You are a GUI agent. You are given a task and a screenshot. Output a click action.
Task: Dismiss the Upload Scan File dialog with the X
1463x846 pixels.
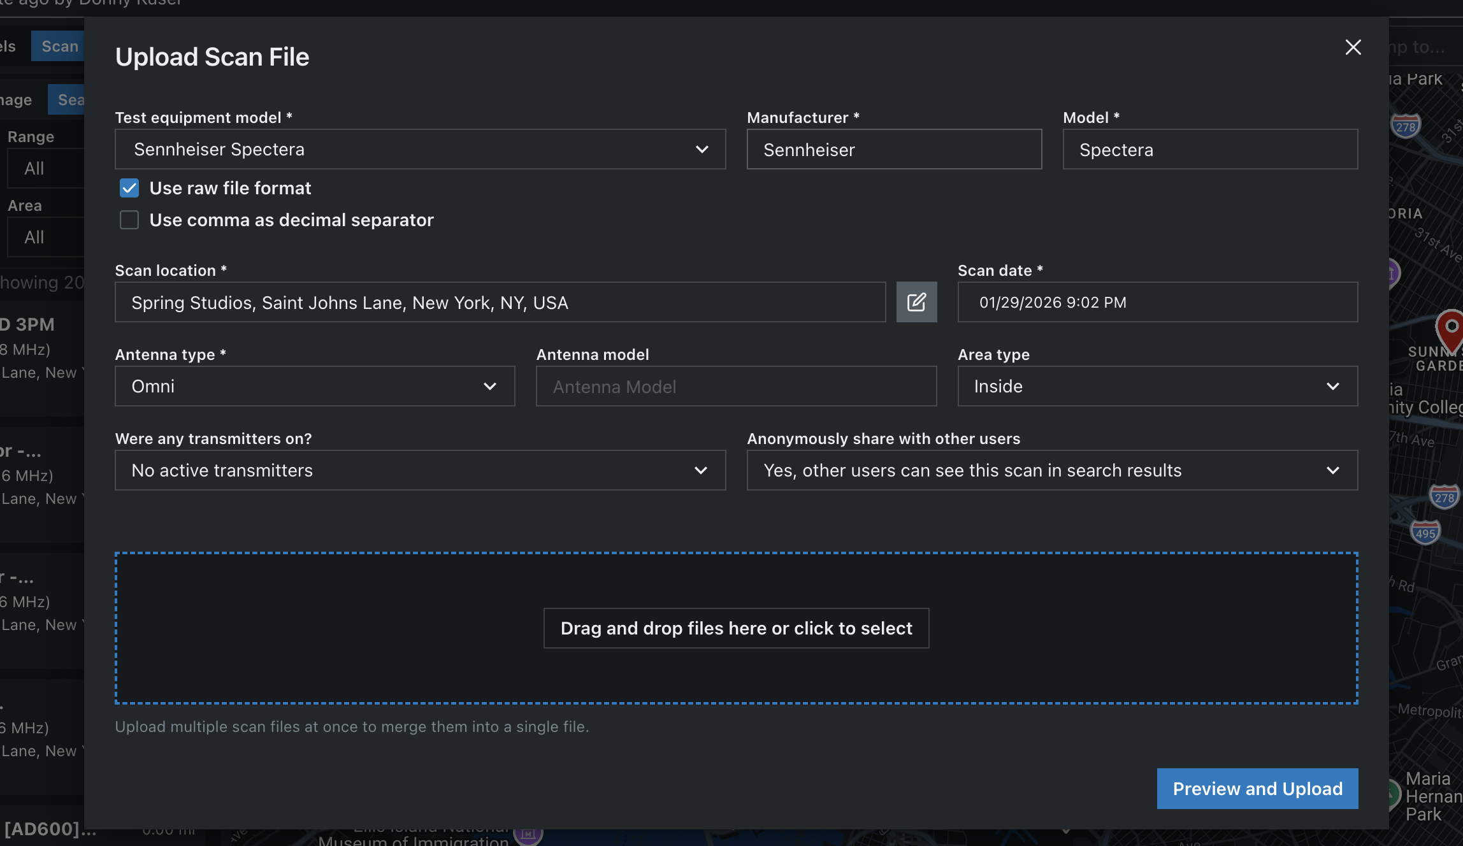(1353, 47)
